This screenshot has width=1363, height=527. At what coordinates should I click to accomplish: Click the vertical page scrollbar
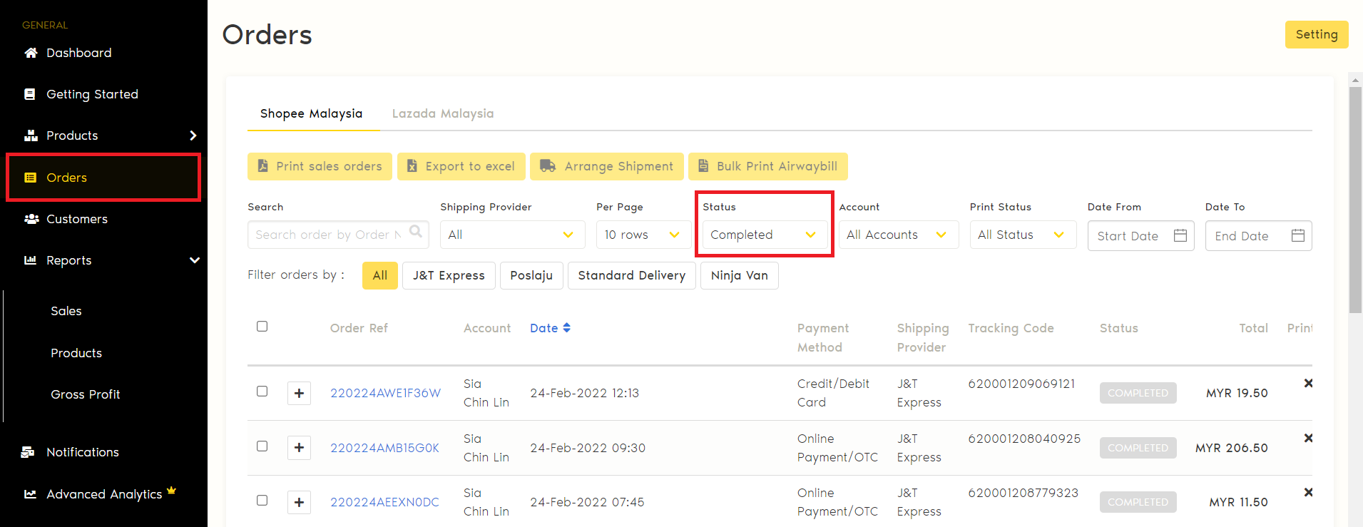click(x=1355, y=200)
